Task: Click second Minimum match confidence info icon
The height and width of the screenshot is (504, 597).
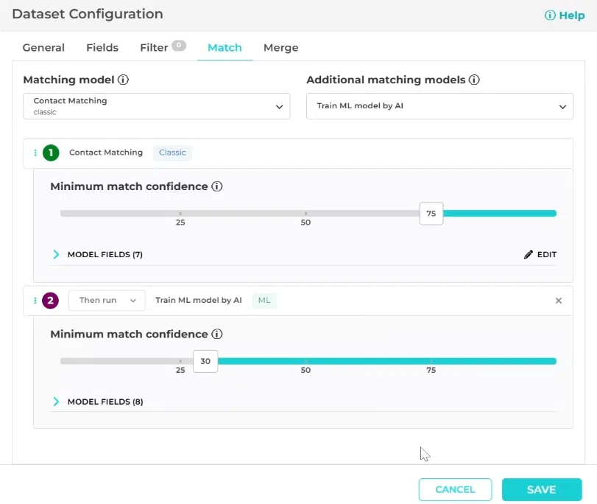Action: click(x=217, y=334)
